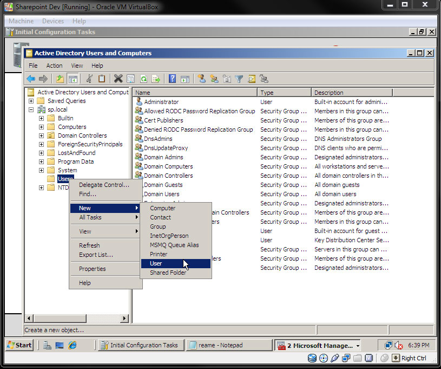The width and height of the screenshot is (441, 369).
Task: Toggle the show/hide console tree icon
Action: [x=73, y=79]
